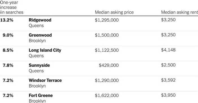
Task: Click the Windsor Terrace neighborhood name
Action: (x=45, y=80)
